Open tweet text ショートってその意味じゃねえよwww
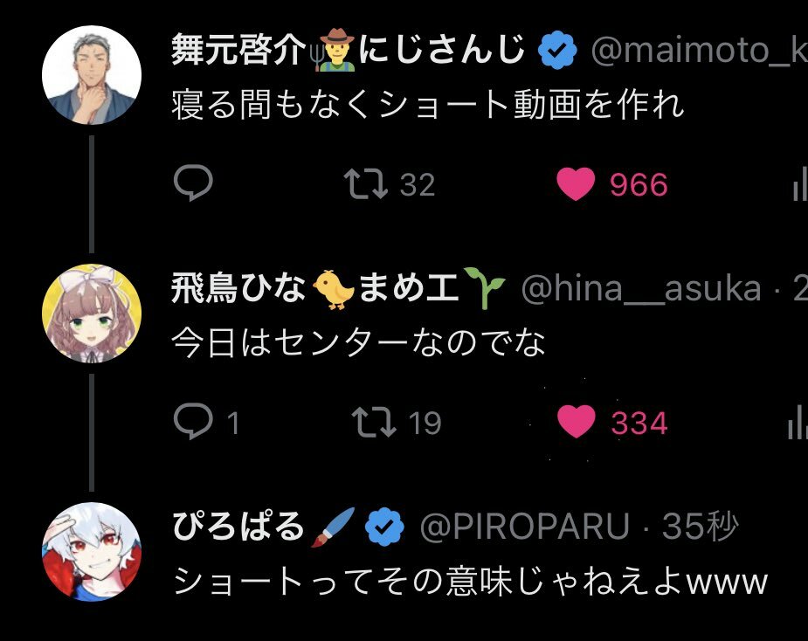This screenshot has height=641, width=808. [x=470, y=582]
